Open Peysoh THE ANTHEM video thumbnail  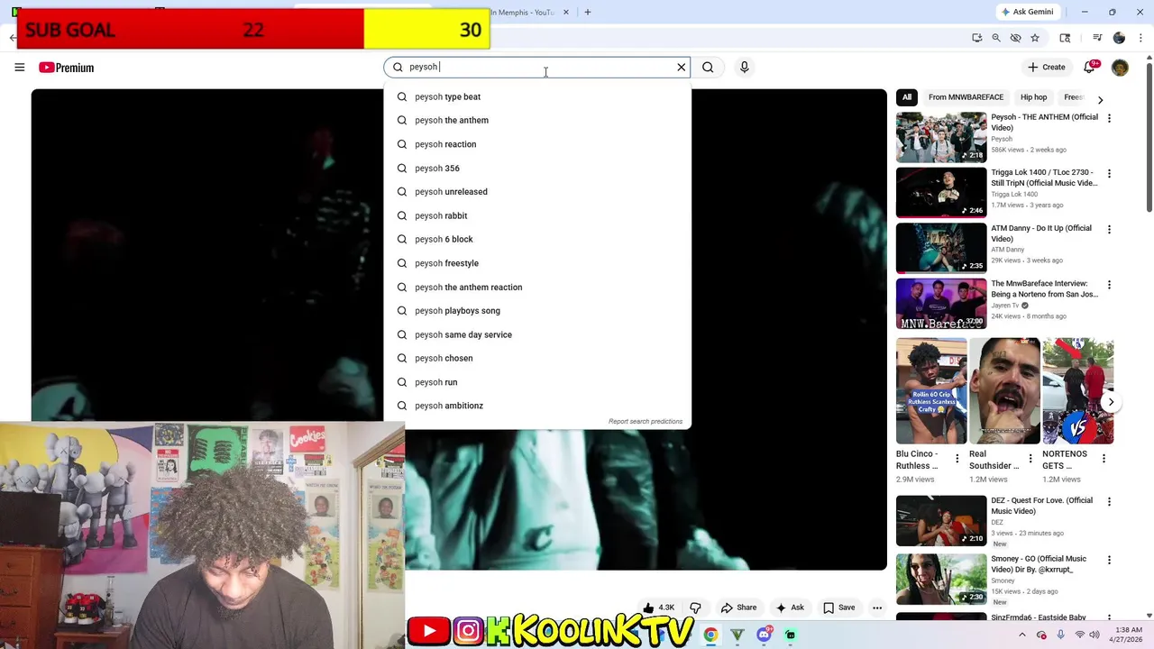[x=941, y=137]
